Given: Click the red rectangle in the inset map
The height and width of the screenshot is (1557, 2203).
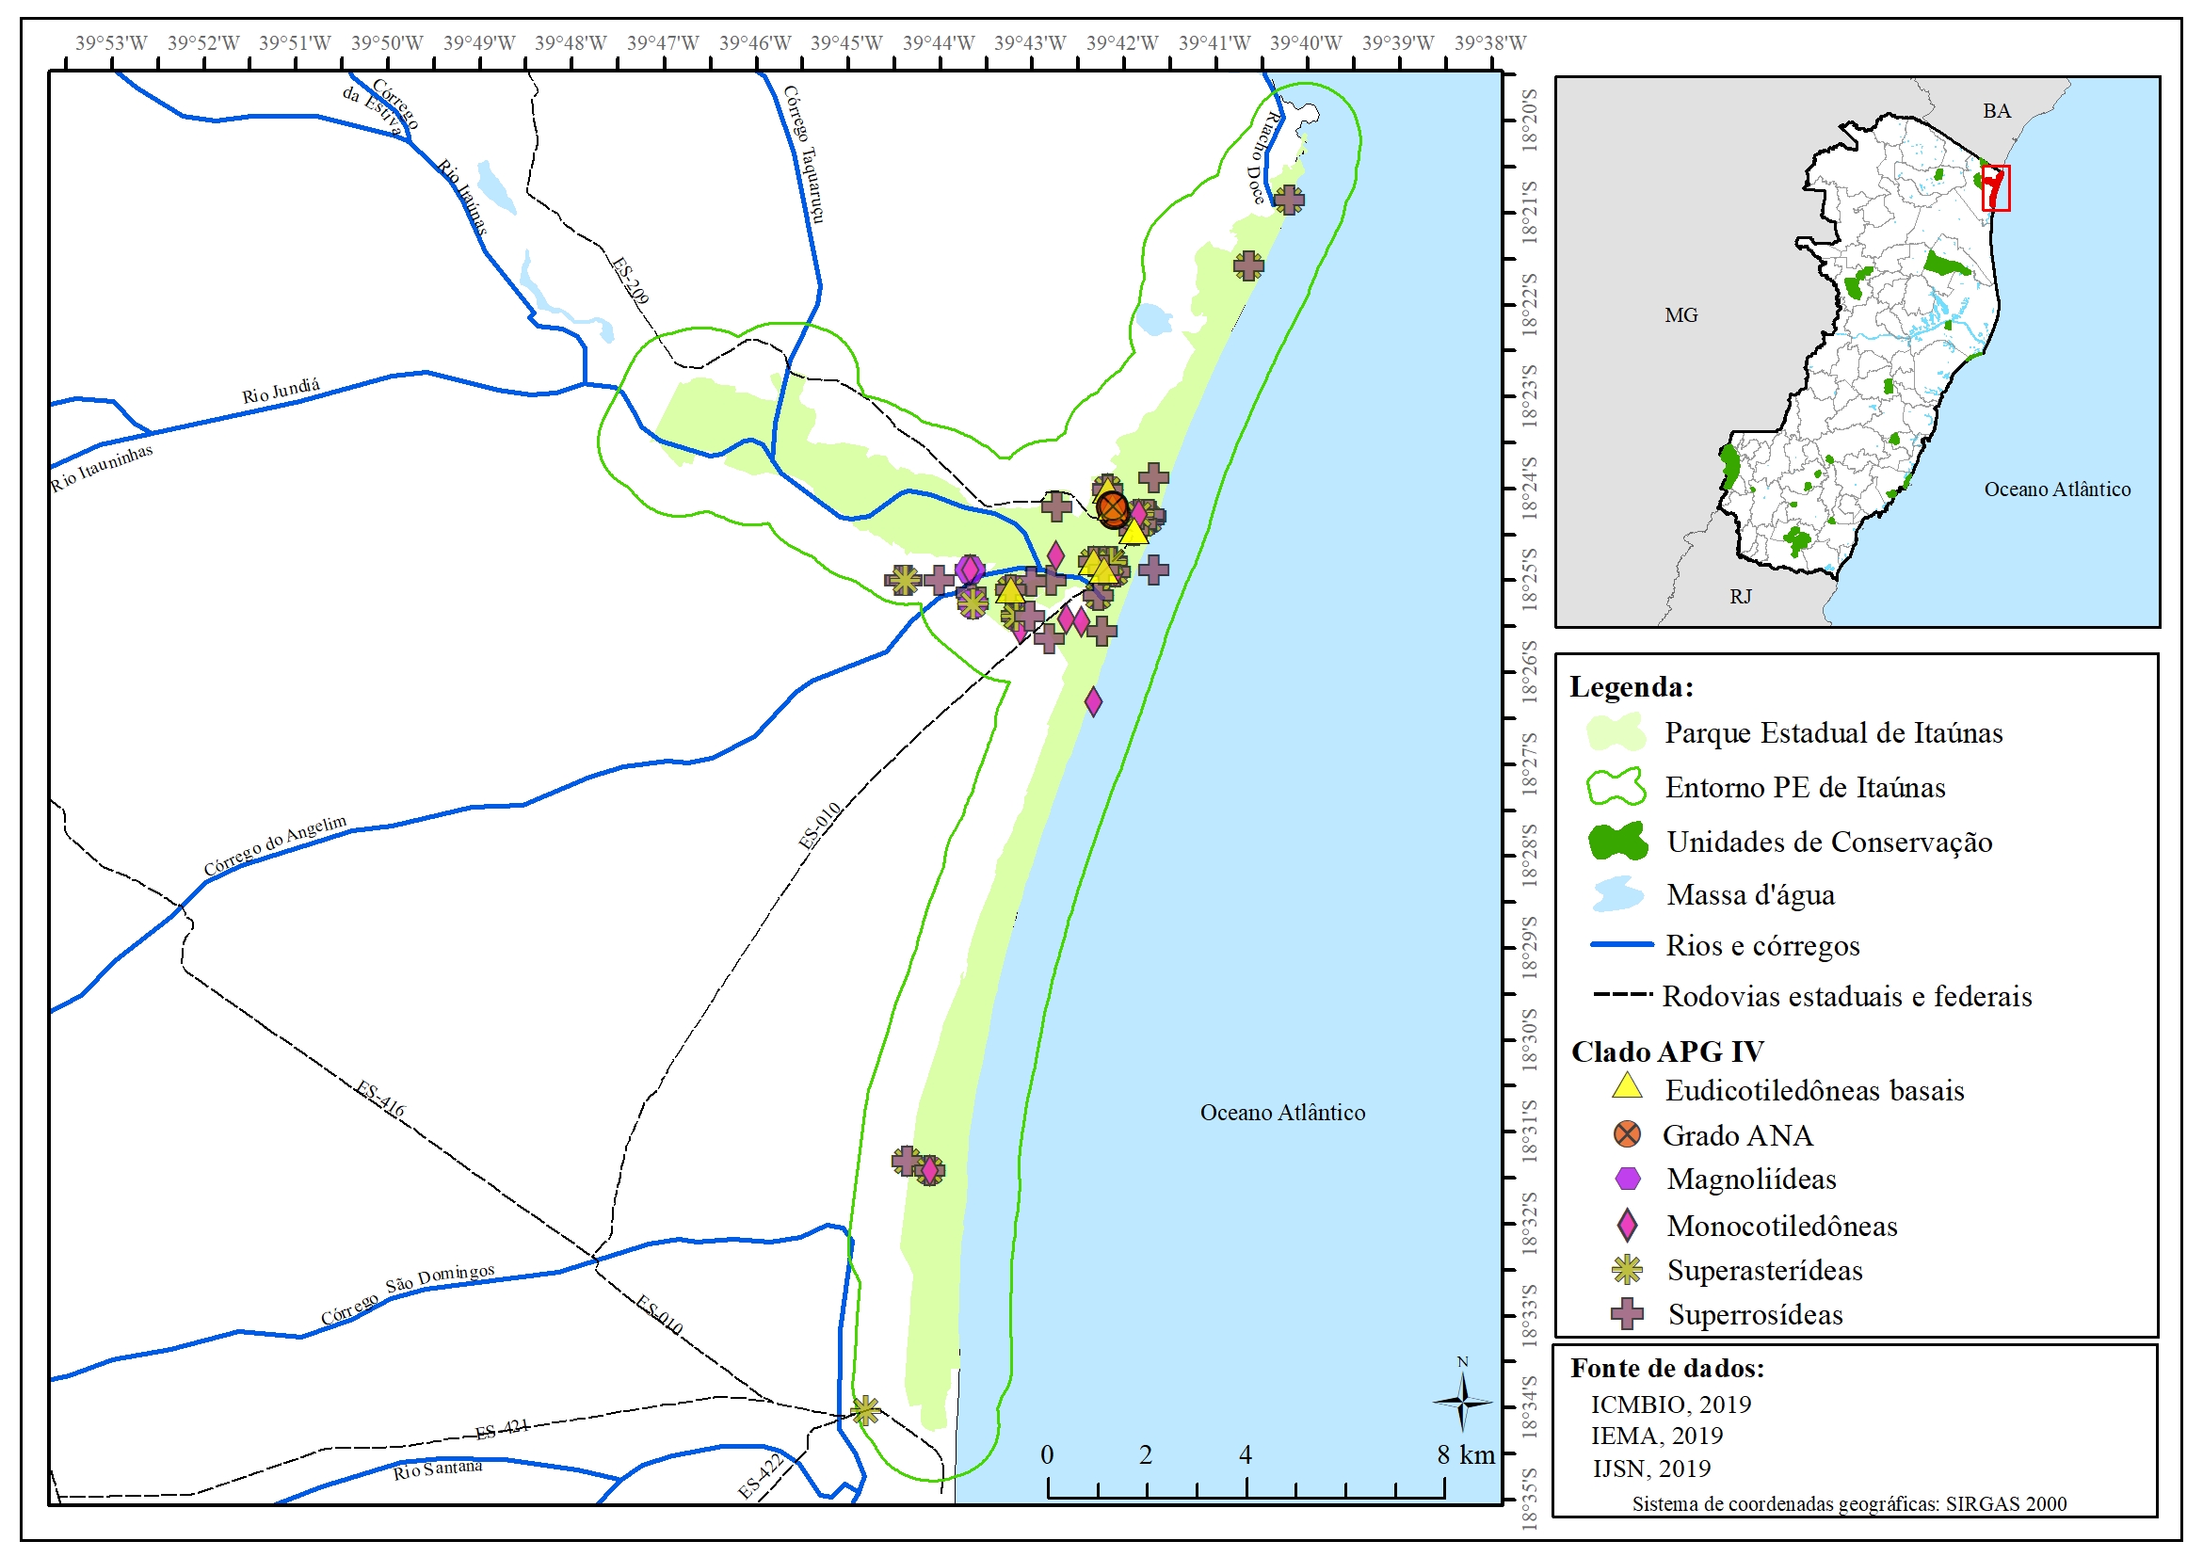Looking at the screenshot, I should (1996, 188).
